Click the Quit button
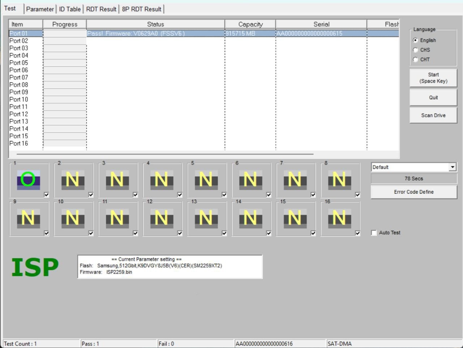 point(433,97)
